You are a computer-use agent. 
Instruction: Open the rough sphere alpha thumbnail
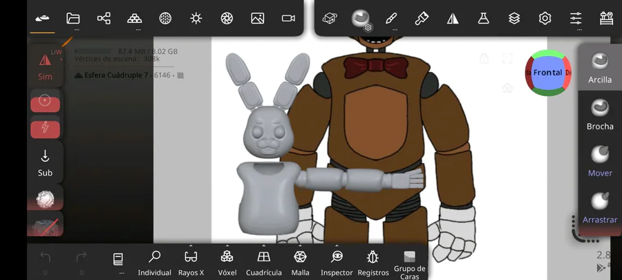pyautogui.click(x=45, y=198)
